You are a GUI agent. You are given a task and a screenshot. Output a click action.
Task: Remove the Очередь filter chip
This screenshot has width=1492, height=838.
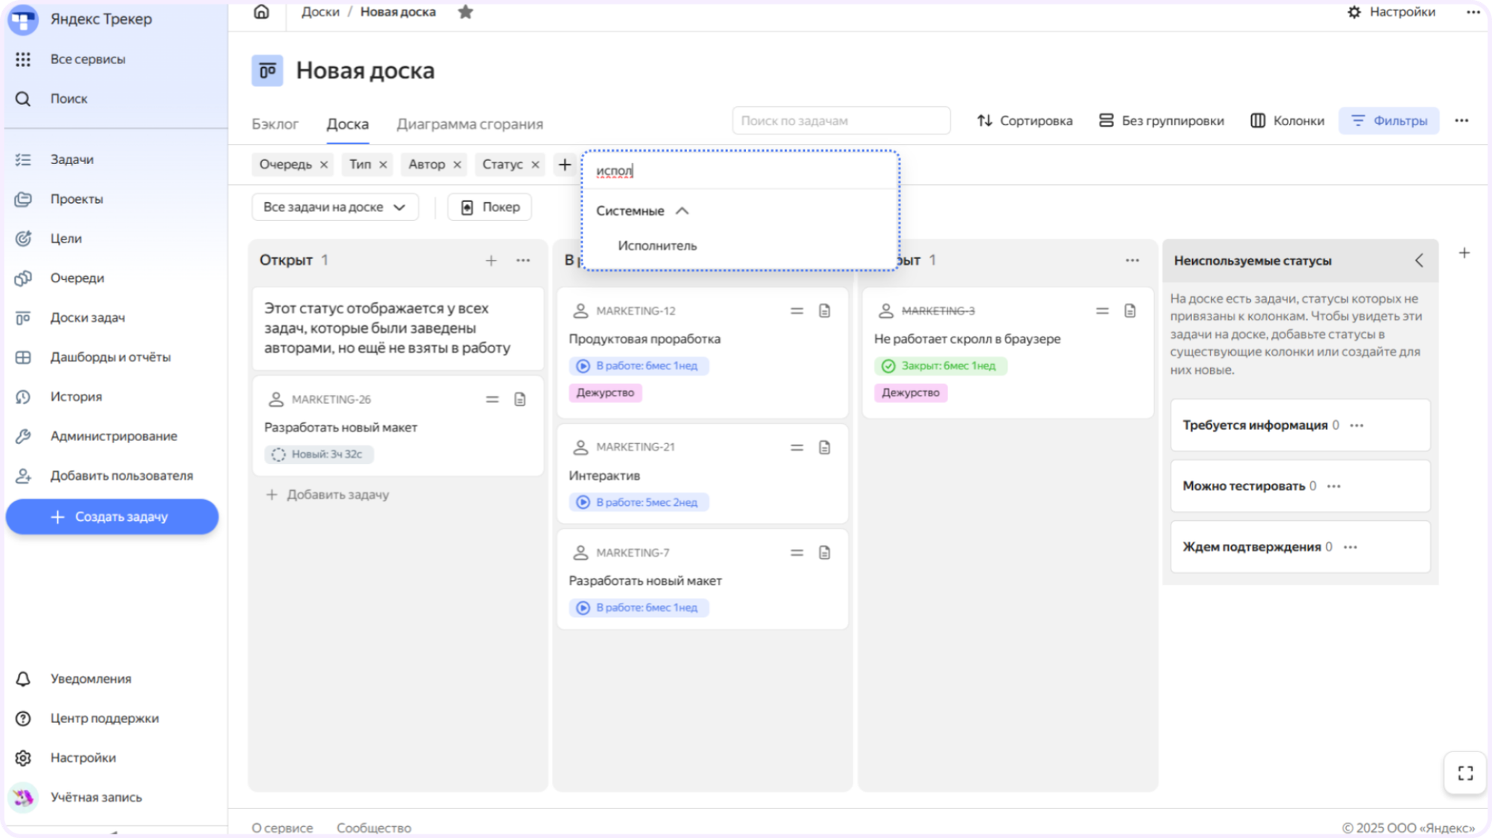point(324,165)
